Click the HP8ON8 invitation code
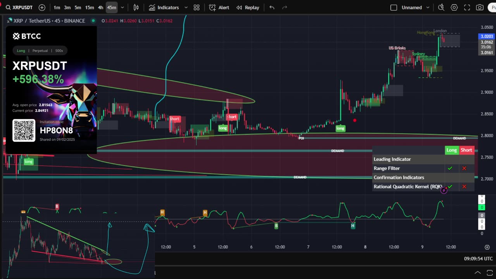496x279 pixels. [56, 130]
